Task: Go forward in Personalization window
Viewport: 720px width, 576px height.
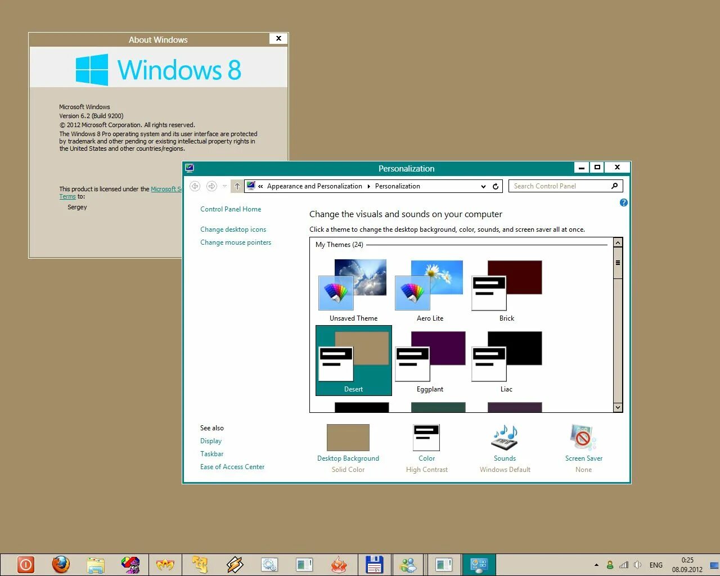Action: [x=211, y=186]
